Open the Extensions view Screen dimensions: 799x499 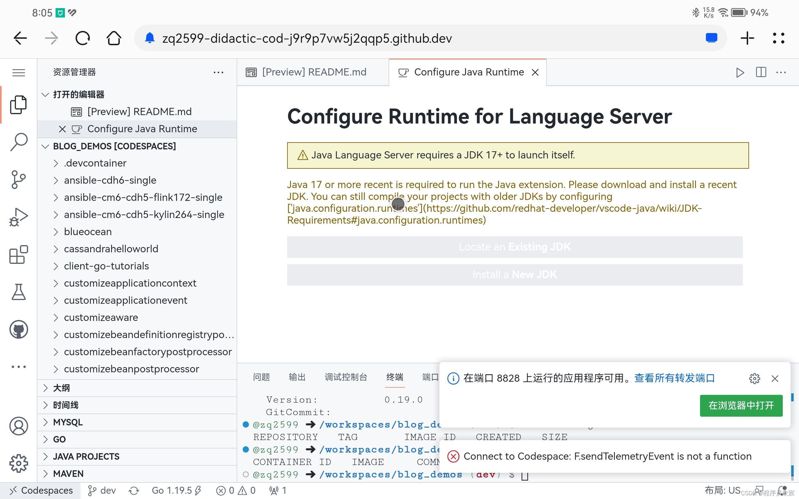click(x=18, y=254)
